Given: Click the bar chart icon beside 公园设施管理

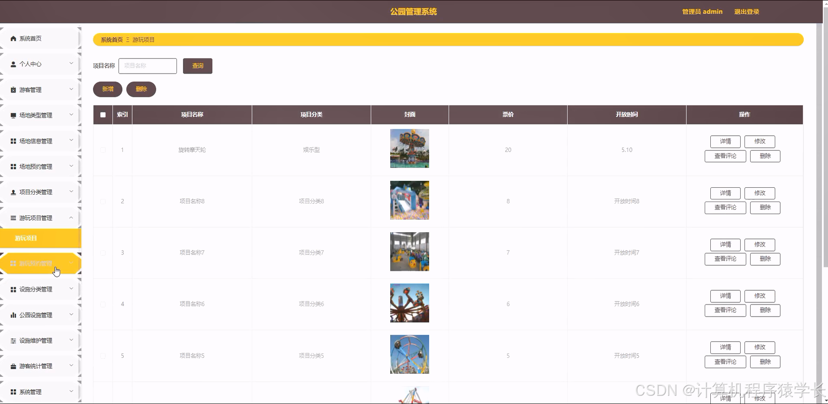Looking at the screenshot, I should click(x=13, y=315).
